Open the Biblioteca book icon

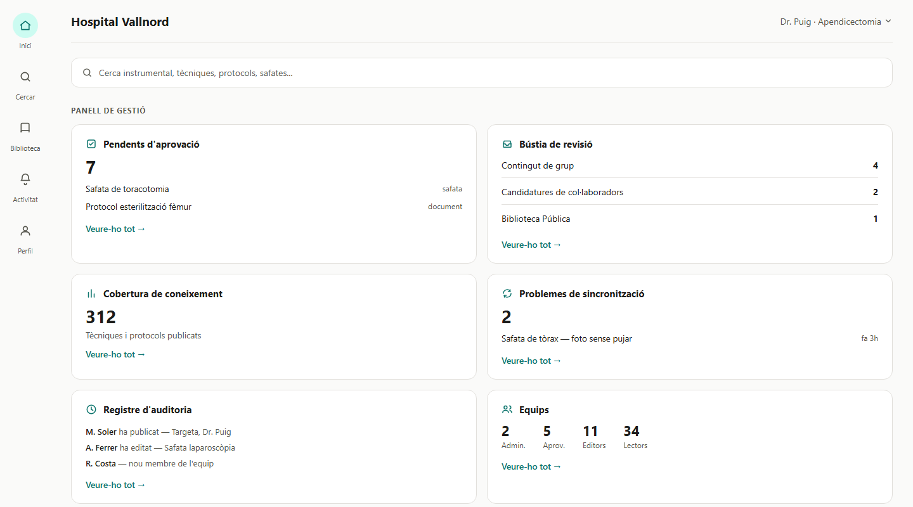[25, 128]
